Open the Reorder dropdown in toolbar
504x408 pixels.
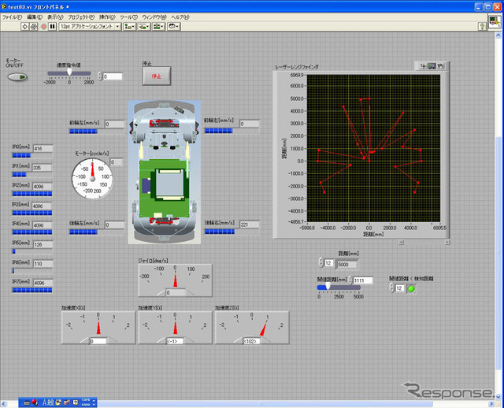174,26
